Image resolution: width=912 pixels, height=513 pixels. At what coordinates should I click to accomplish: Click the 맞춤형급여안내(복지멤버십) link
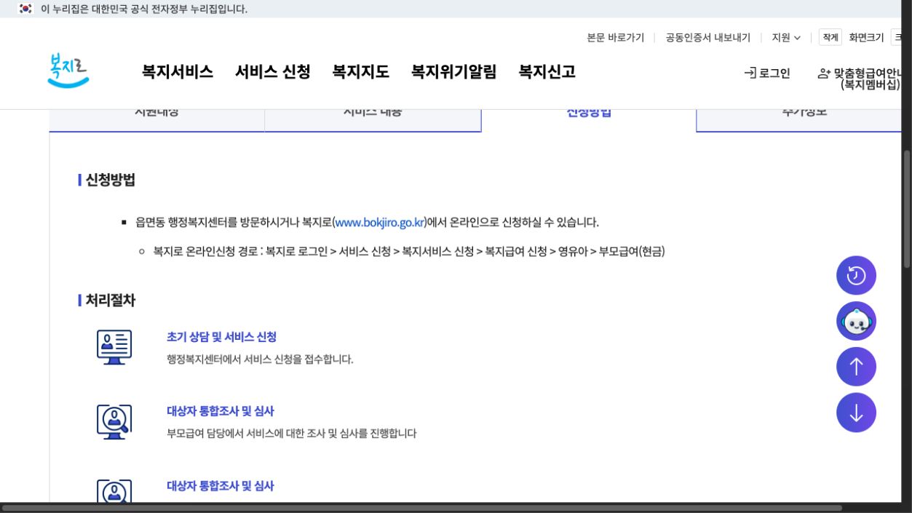pos(868,79)
